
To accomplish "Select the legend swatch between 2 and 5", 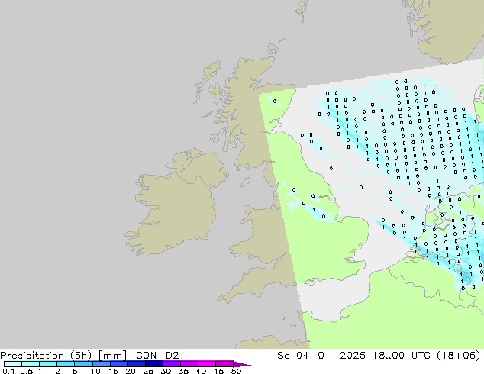I will [x=66, y=364].
